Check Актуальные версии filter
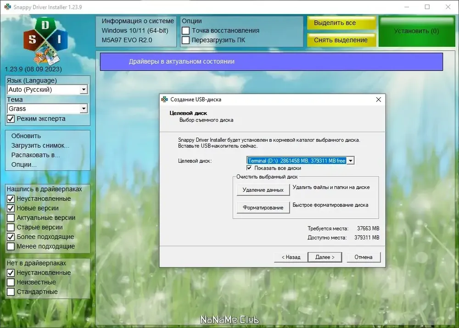Image resolution: width=459 pixels, height=328 pixels. click(x=11, y=218)
